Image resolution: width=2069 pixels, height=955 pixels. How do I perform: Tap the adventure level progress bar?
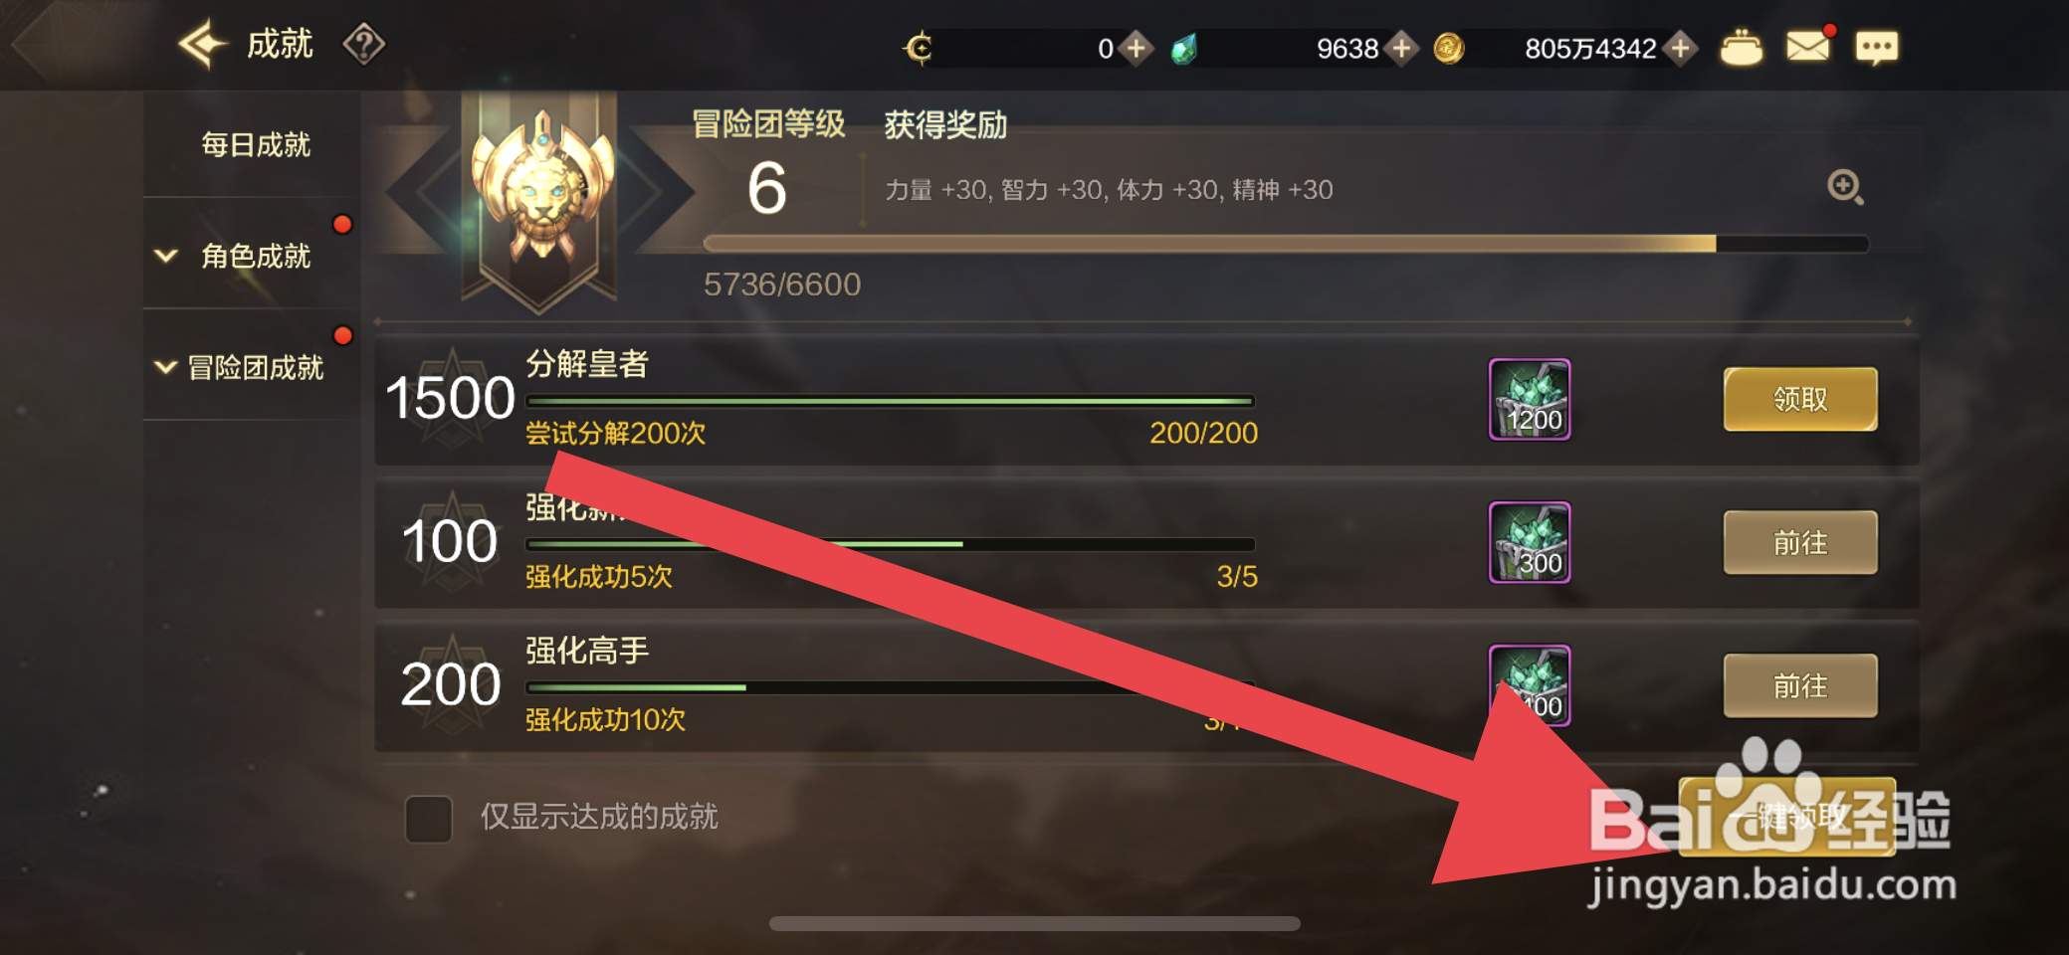click(x=1286, y=244)
